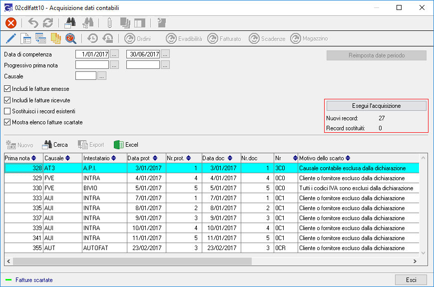Uncheck Mostra elenco fatture scartate
Viewport: 434px width, 287px height.
(7, 122)
